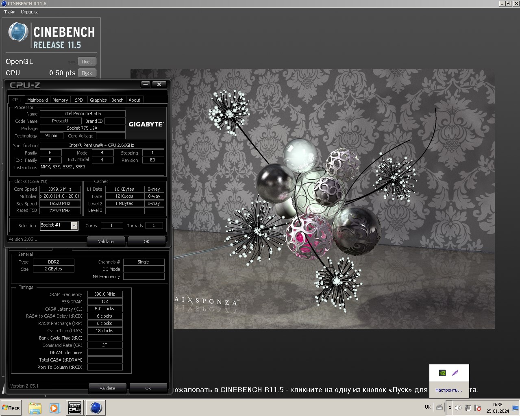Click the Instructions field MMX, SSE, SSE2, SSE3
The image size is (520, 416).
click(x=102, y=170)
